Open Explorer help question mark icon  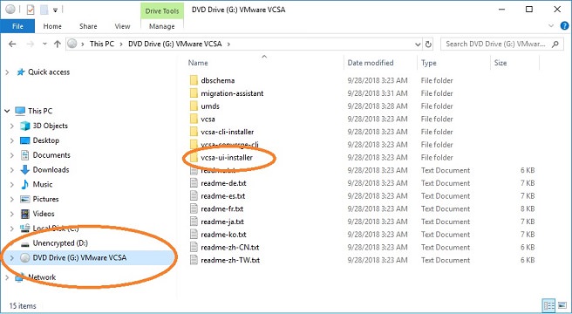click(x=564, y=25)
